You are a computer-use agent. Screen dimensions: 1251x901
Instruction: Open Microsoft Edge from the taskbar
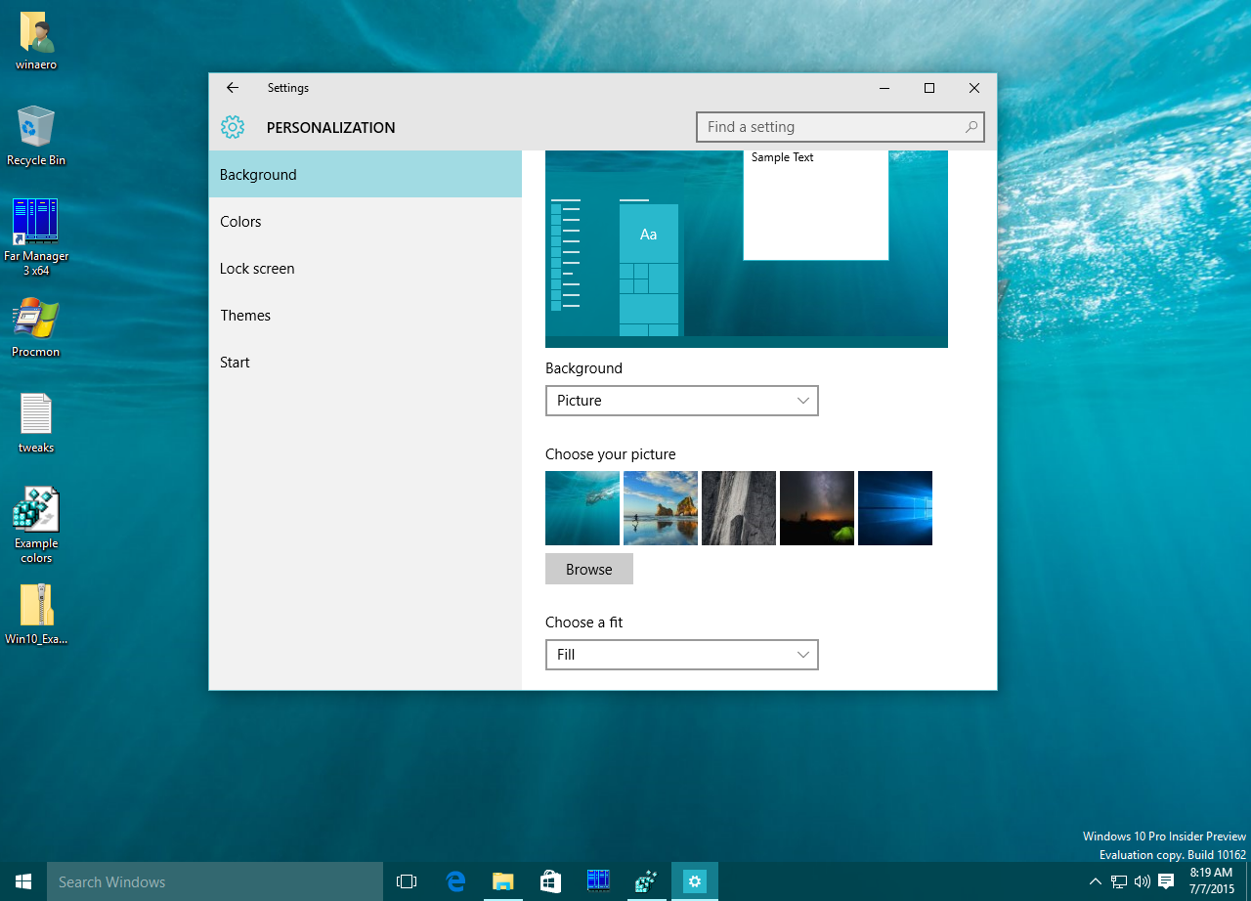[454, 881]
